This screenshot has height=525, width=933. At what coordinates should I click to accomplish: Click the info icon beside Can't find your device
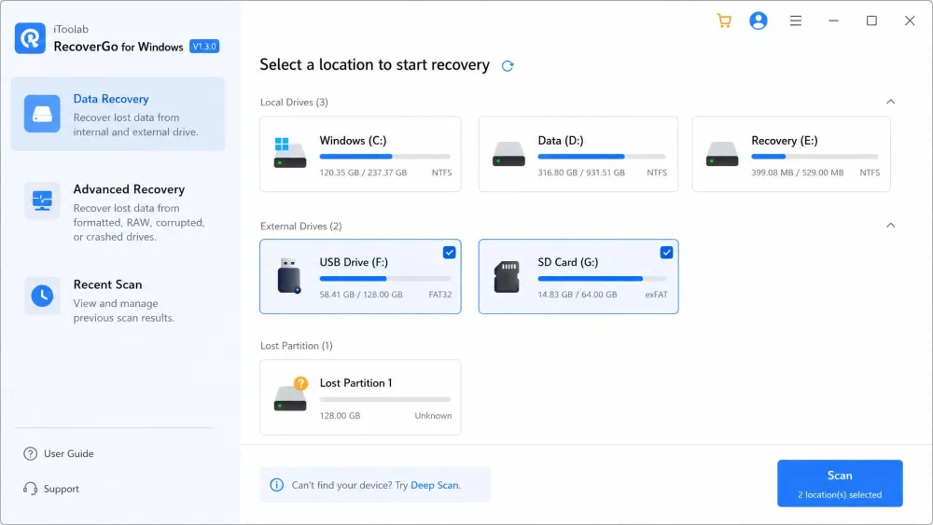277,485
